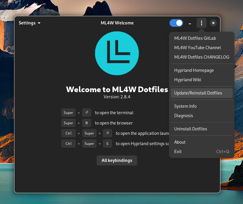Open the About dialog
This screenshot has height=204, width=243.
pyautogui.click(x=180, y=142)
